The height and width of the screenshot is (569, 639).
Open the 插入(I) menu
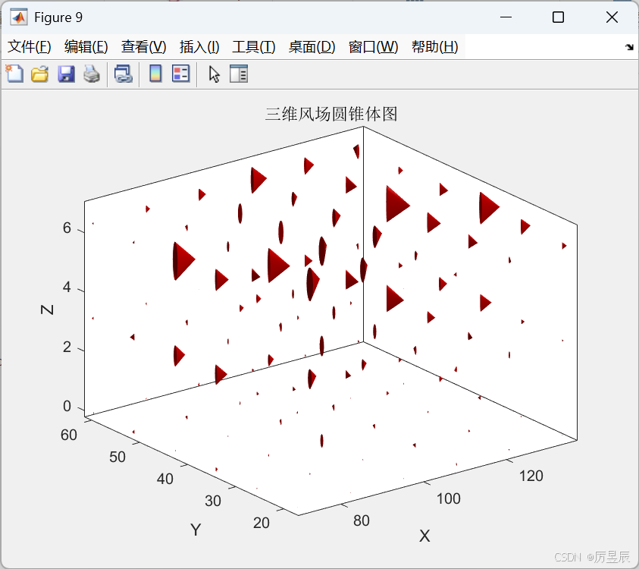click(x=199, y=47)
